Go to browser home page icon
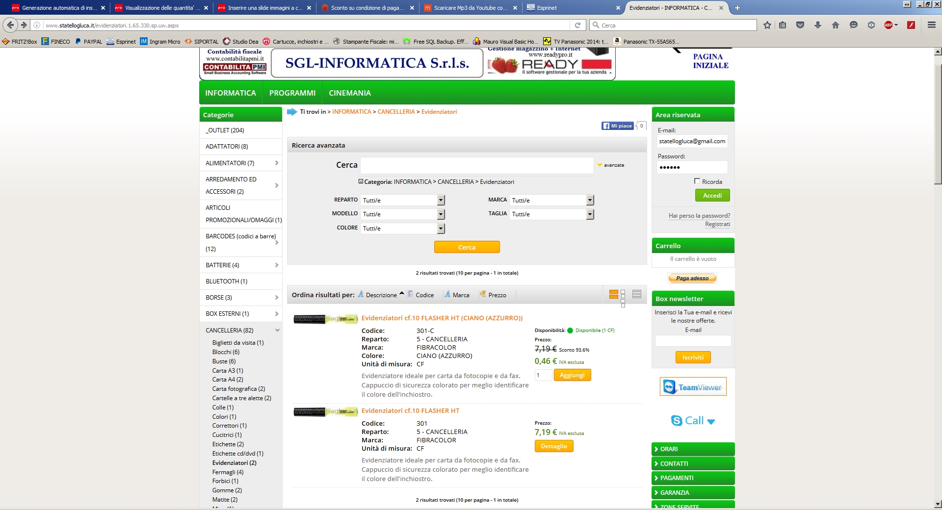Image resolution: width=942 pixels, height=510 pixels. point(836,25)
